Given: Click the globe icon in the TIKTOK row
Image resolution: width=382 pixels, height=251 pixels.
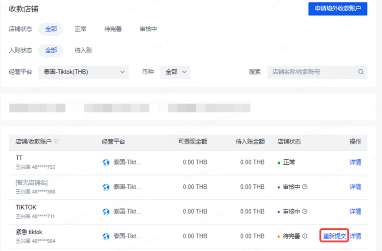Looking at the screenshot, I should coord(106,212).
